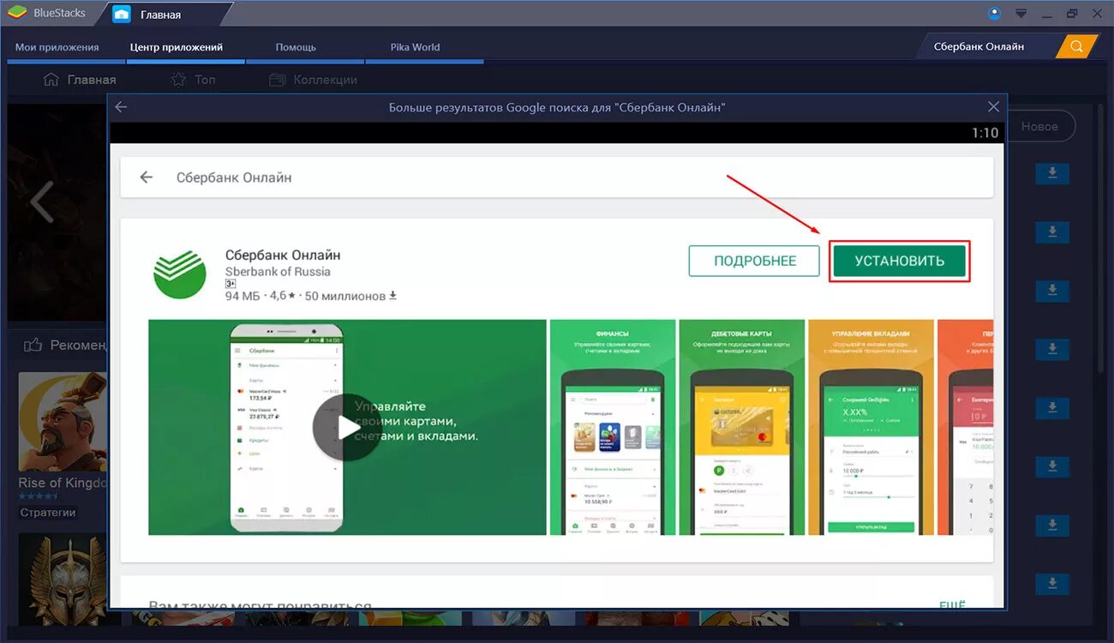1114x643 pixels.
Task: Switch to Мои приложения tab
Action: click(x=57, y=47)
